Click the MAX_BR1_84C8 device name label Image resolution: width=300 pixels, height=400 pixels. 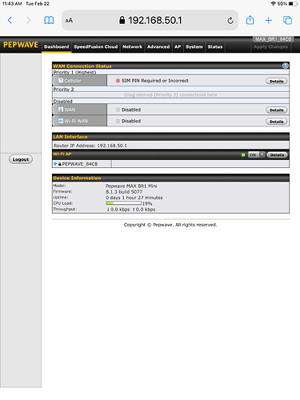click(274, 39)
